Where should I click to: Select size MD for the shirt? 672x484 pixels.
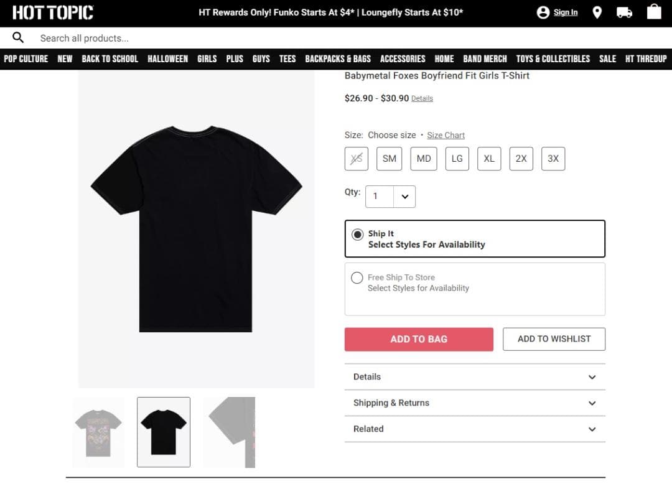424,159
